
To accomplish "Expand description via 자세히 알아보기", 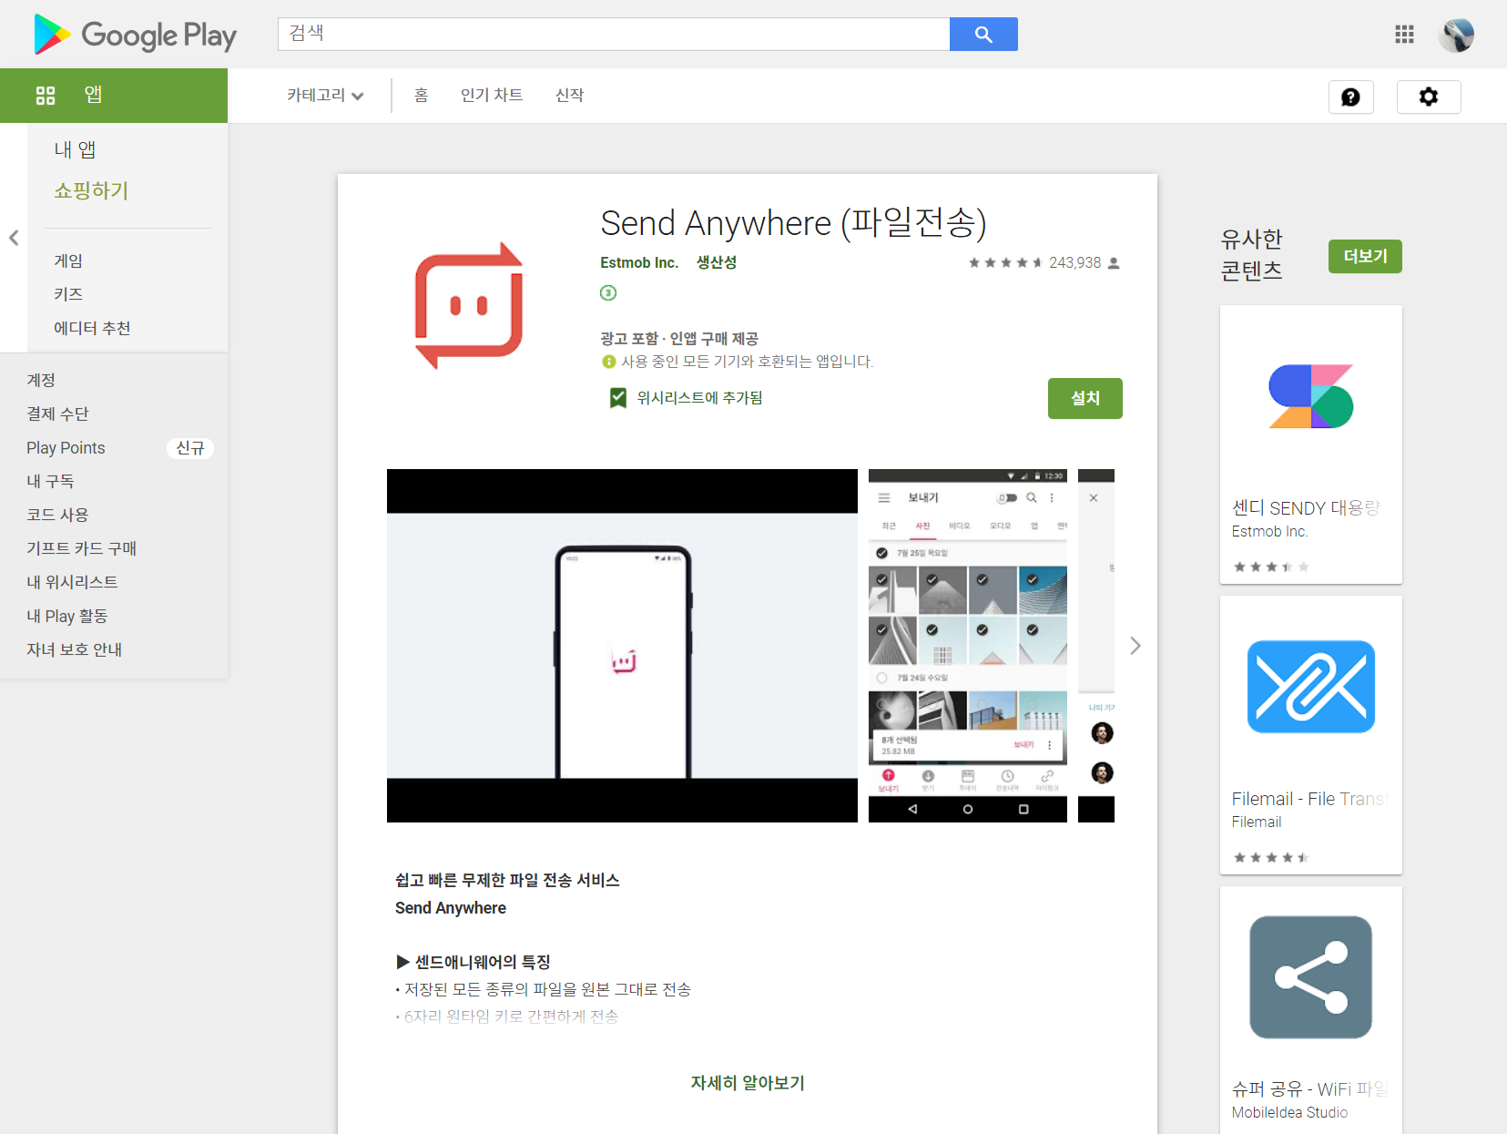I will coord(748,1083).
